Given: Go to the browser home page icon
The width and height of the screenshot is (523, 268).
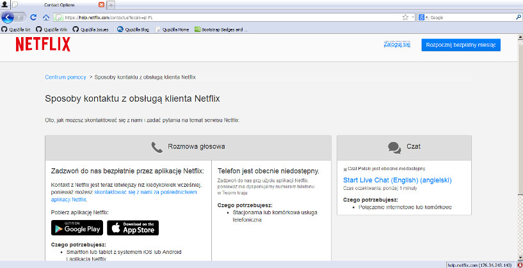Looking at the screenshot, I should click(x=46, y=17).
